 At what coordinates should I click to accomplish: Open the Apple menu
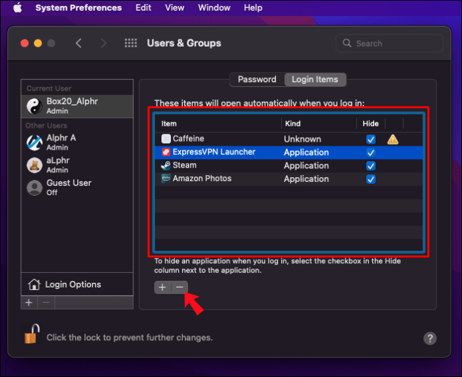point(17,7)
